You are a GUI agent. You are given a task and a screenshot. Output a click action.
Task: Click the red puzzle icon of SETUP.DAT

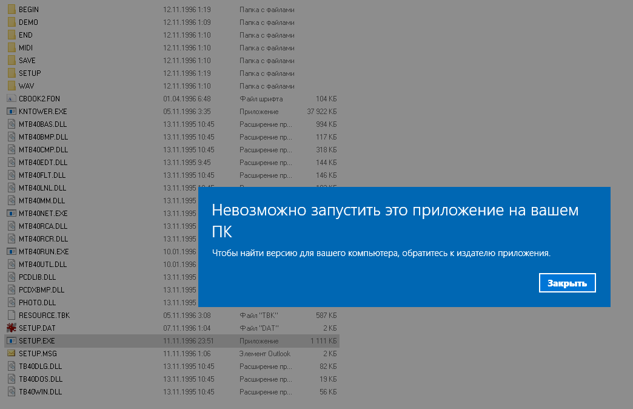click(x=11, y=328)
